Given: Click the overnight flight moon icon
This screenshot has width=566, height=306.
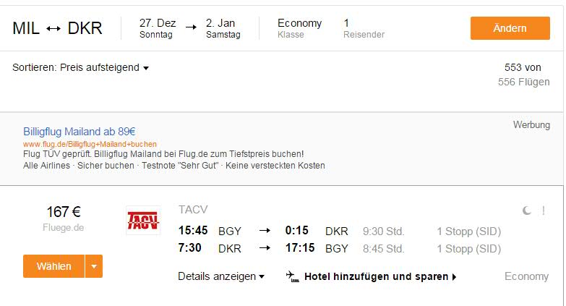Looking at the screenshot, I should pyautogui.click(x=527, y=211).
